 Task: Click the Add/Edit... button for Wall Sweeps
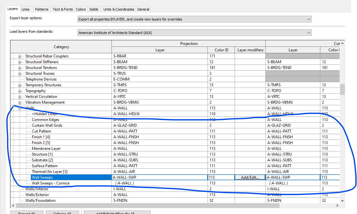[x=250, y=177]
